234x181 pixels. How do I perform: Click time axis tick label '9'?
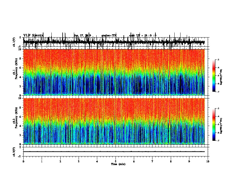[189, 161]
